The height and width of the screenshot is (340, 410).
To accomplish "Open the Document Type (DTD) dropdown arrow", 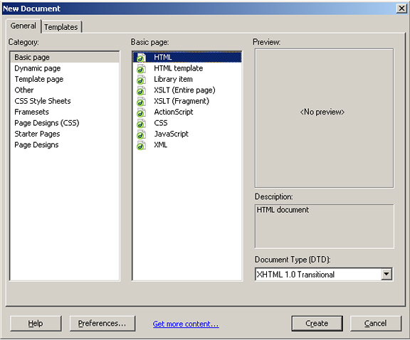I will (x=387, y=275).
